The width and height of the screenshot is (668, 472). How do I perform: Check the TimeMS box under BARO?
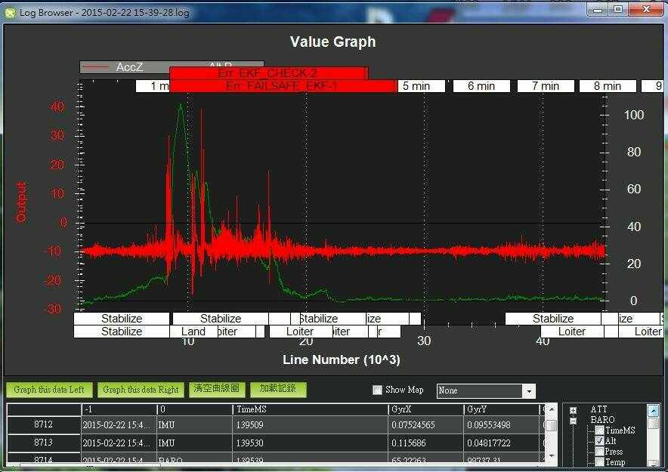599,430
